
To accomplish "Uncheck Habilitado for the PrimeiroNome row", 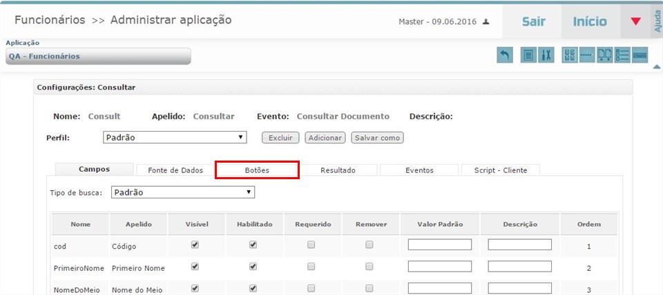I will coord(253,267).
